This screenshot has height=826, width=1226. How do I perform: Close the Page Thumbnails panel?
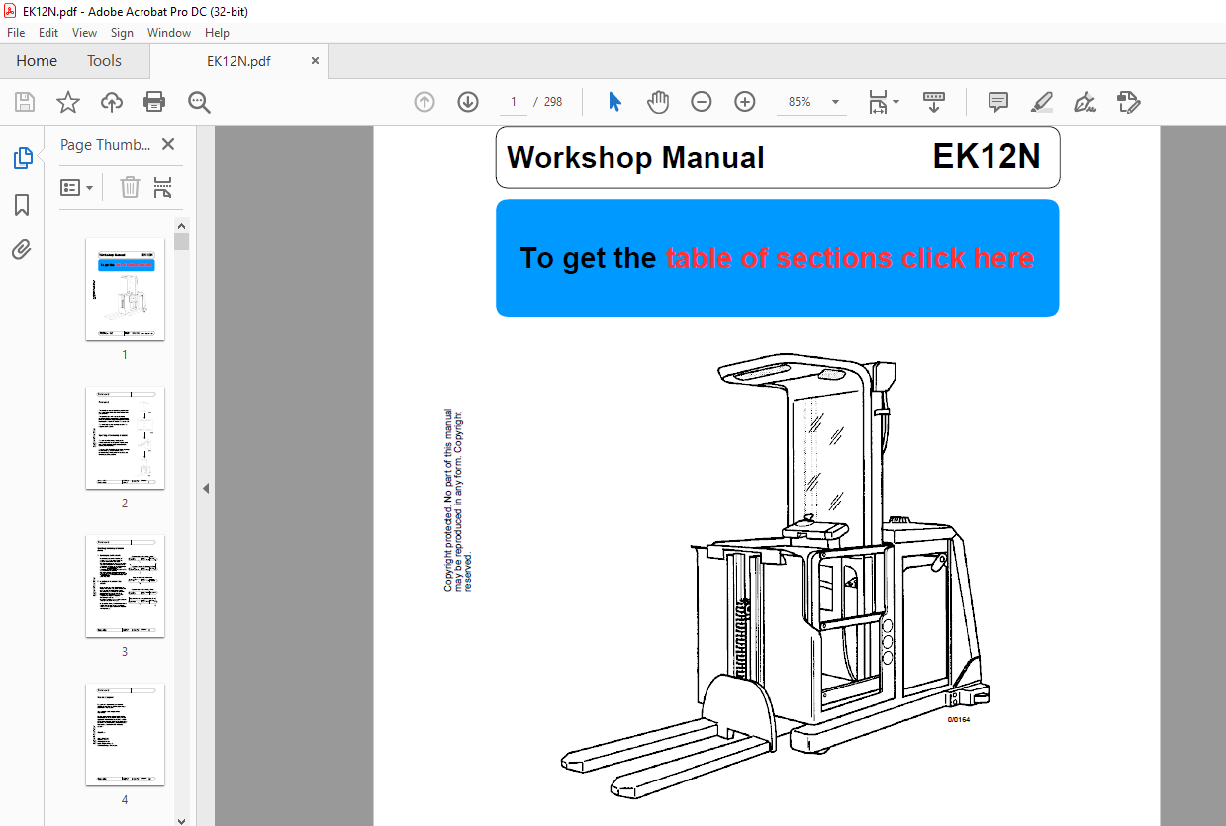click(x=168, y=144)
